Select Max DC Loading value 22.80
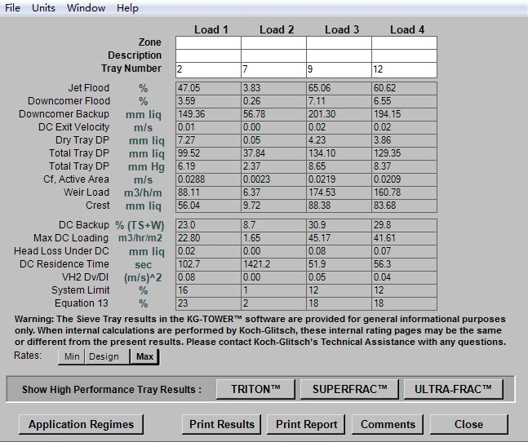The image size is (528, 442). tap(208, 238)
